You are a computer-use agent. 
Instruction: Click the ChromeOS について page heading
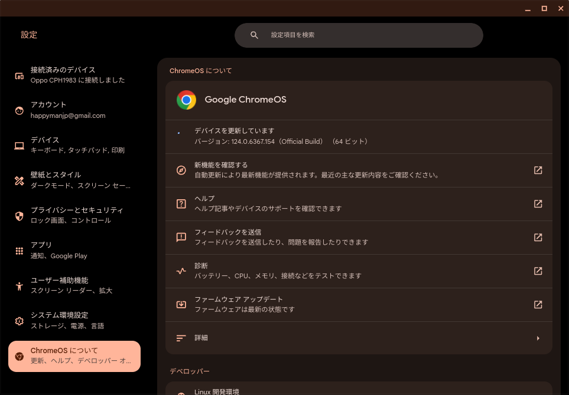tap(200, 71)
